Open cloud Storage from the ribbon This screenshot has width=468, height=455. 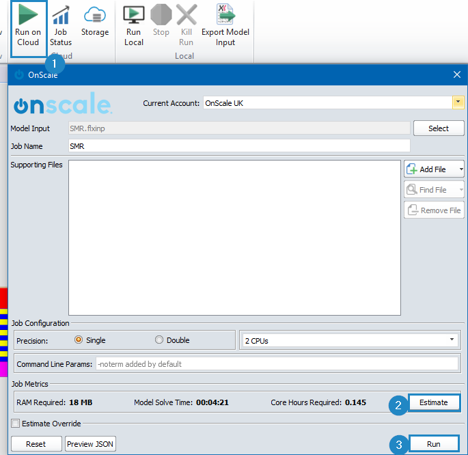click(95, 21)
